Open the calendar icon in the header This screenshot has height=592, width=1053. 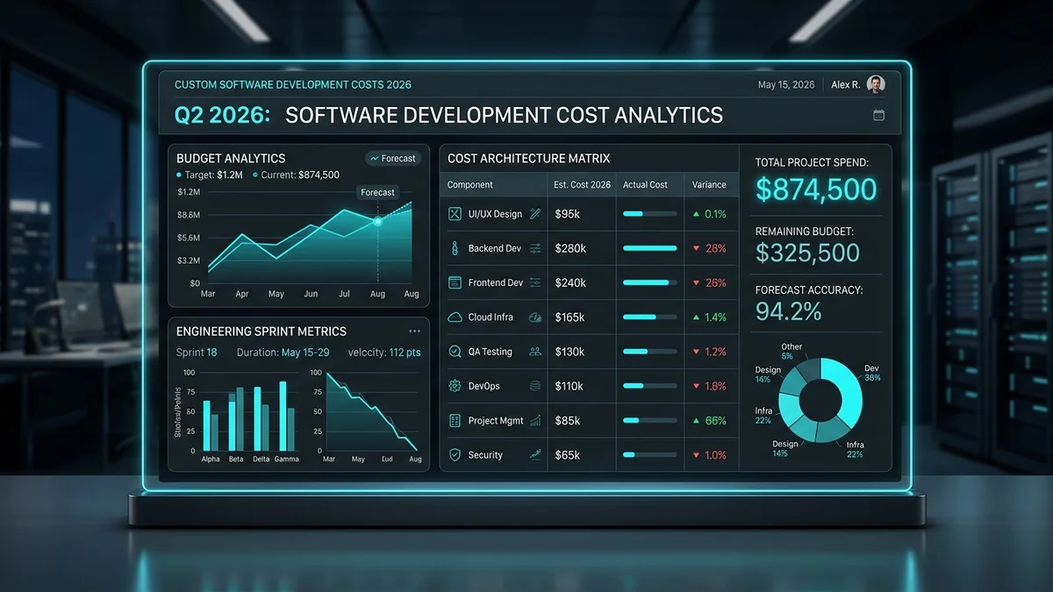click(x=878, y=115)
